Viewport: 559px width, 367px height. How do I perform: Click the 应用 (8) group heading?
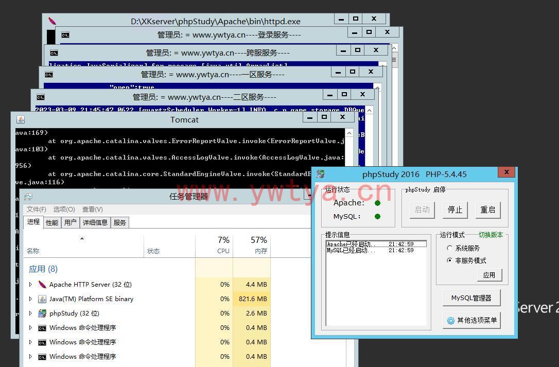[43, 269]
